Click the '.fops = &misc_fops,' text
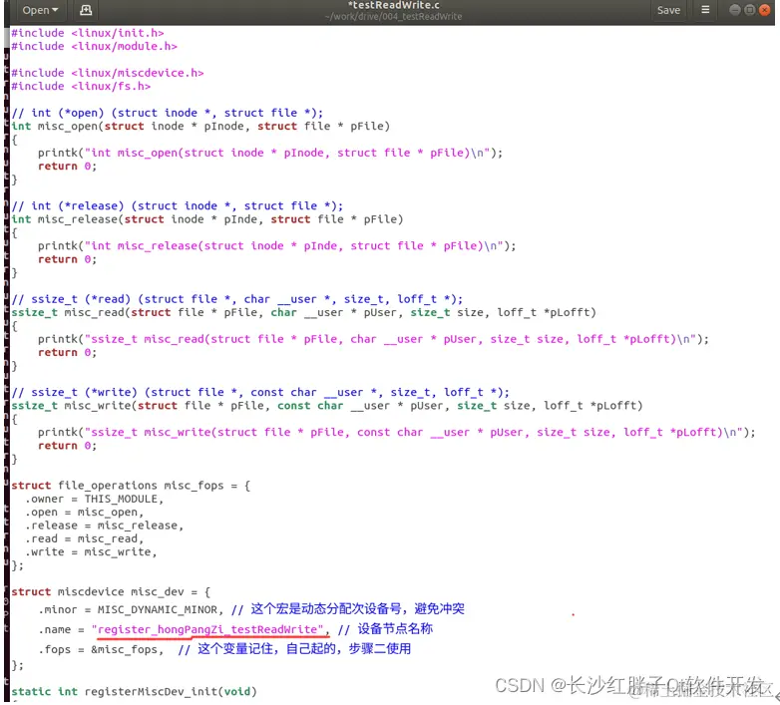Viewport: 780px width, 705px height. click(x=101, y=650)
